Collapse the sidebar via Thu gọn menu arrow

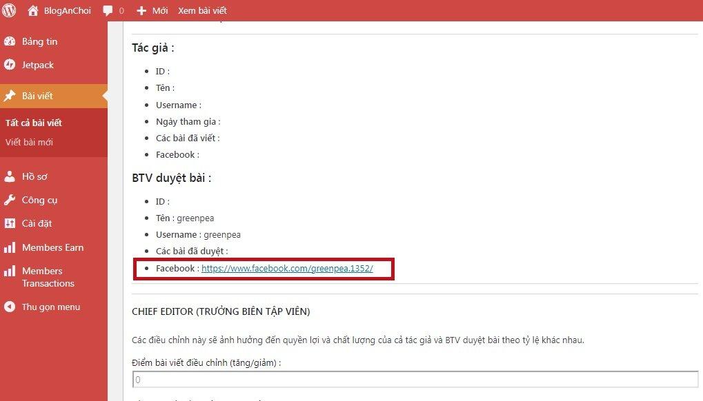tap(10, 307)
